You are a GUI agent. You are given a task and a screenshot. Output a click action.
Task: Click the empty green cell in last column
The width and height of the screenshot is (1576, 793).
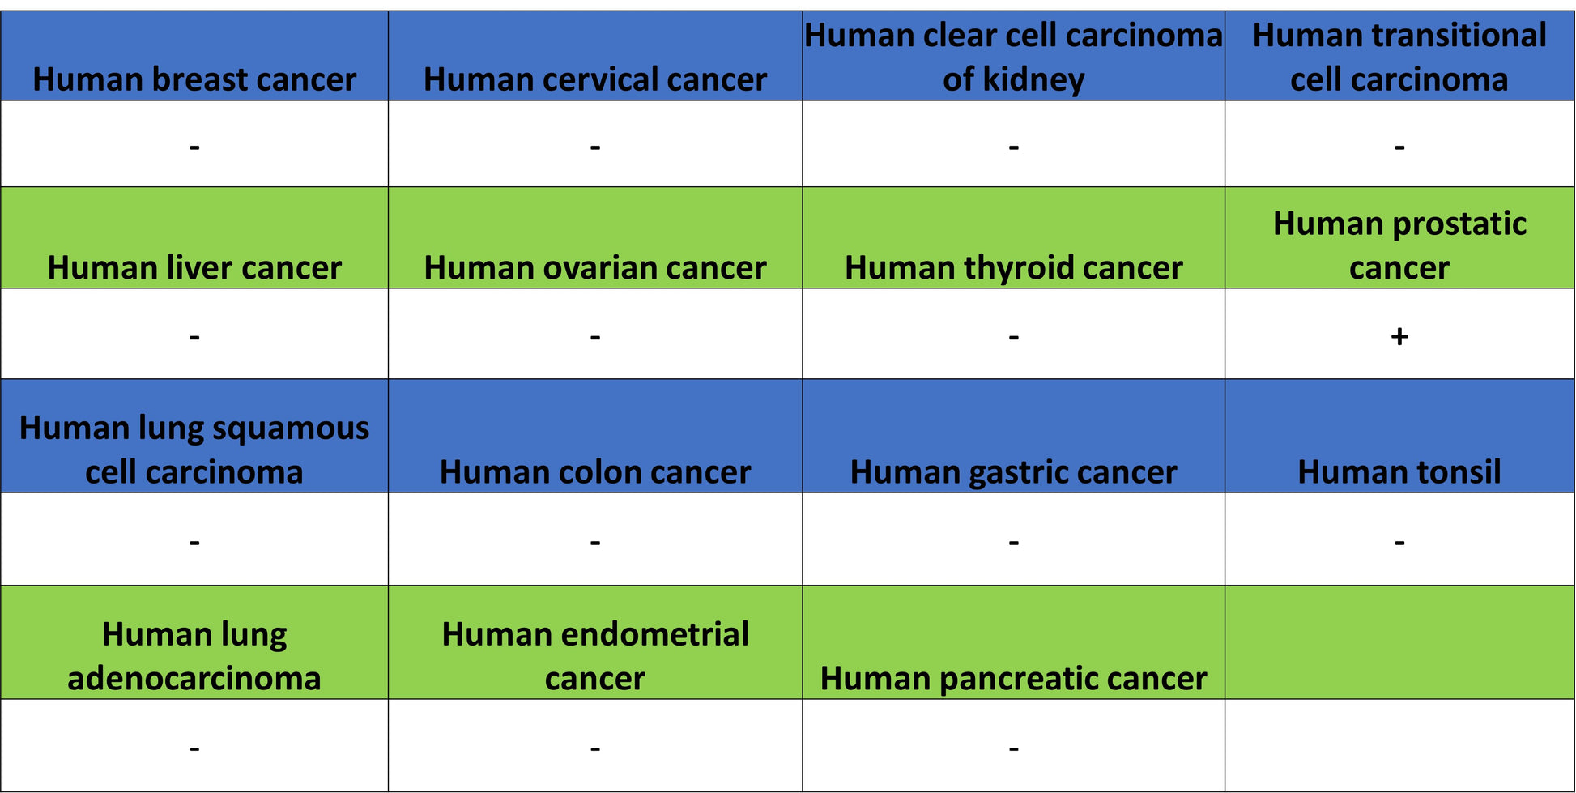click(1399, 642)
